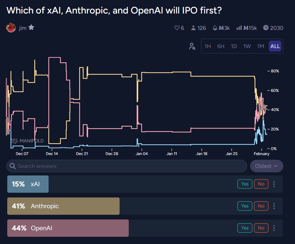Screen dimensions: 295x244
Task: Bet No on xAI
Action: coord(261,184)
